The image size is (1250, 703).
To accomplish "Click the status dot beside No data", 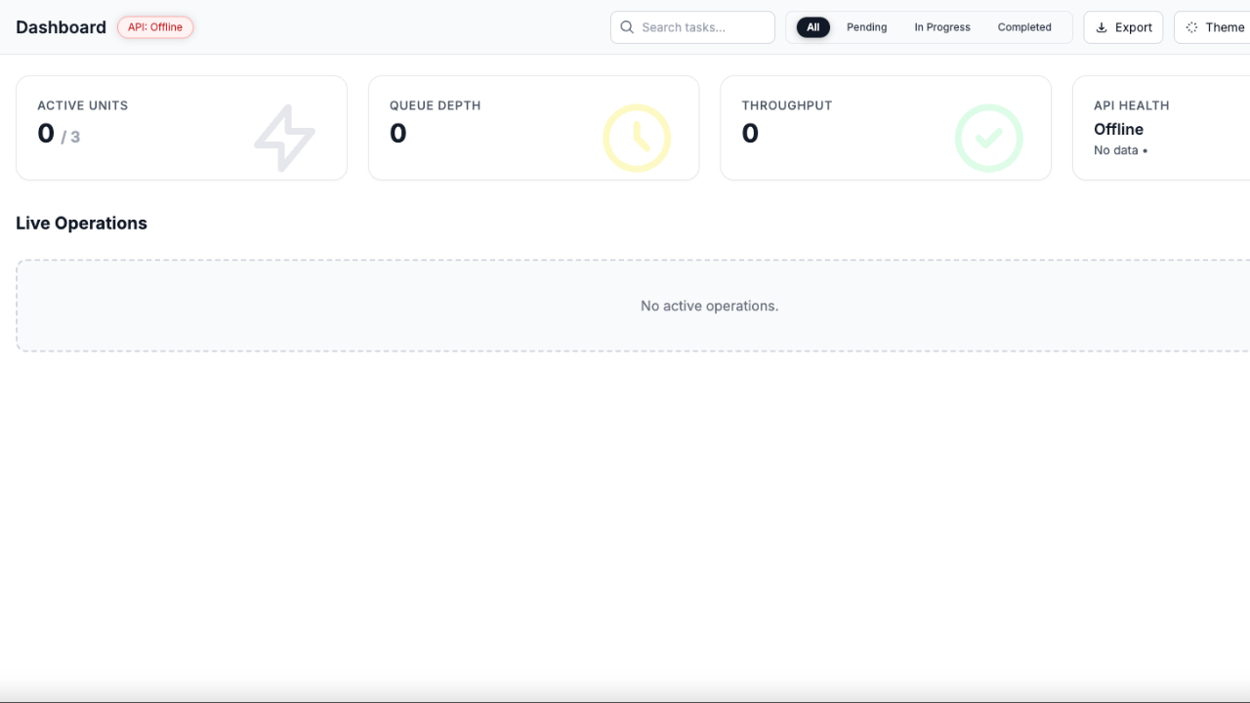I will point(1145,151).
